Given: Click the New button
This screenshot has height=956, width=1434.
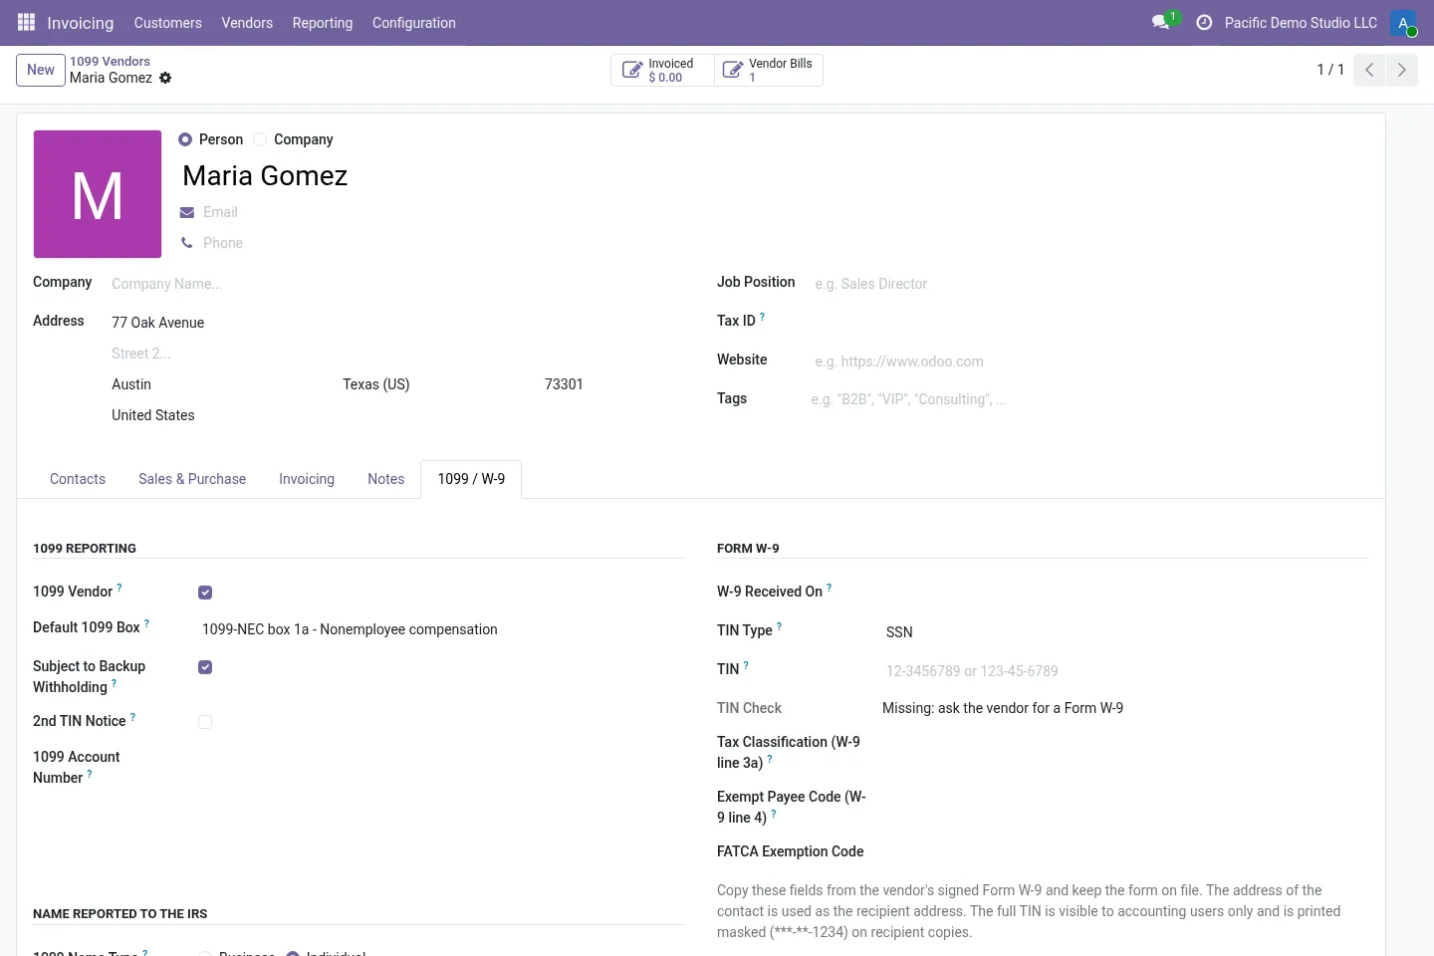Looking at the screenshot, I should 41,70.
